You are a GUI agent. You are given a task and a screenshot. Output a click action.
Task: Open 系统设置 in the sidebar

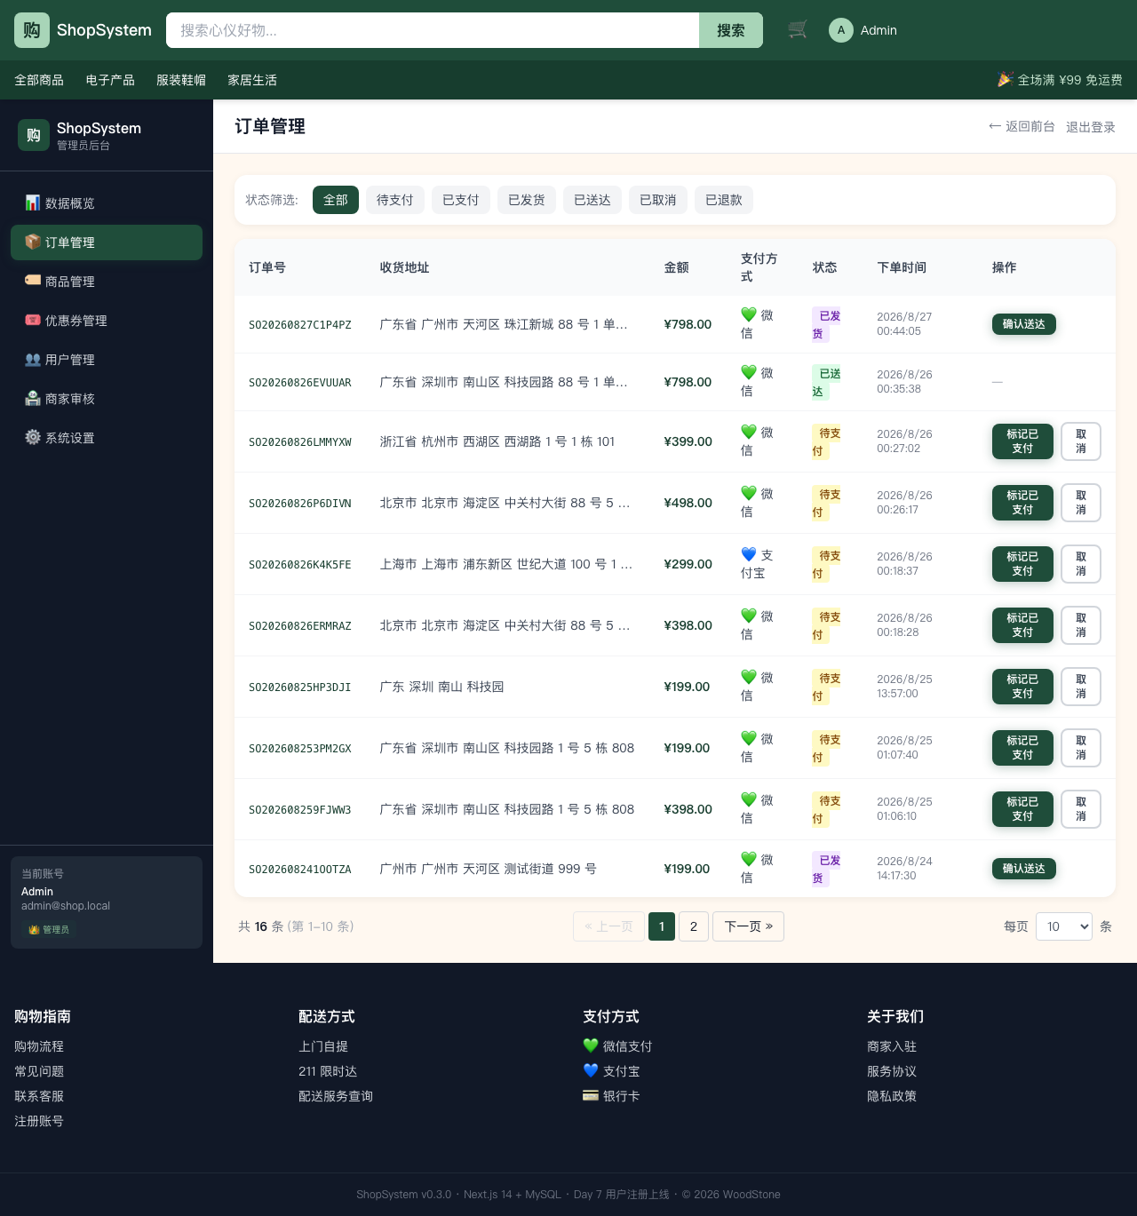coord(107,438)
